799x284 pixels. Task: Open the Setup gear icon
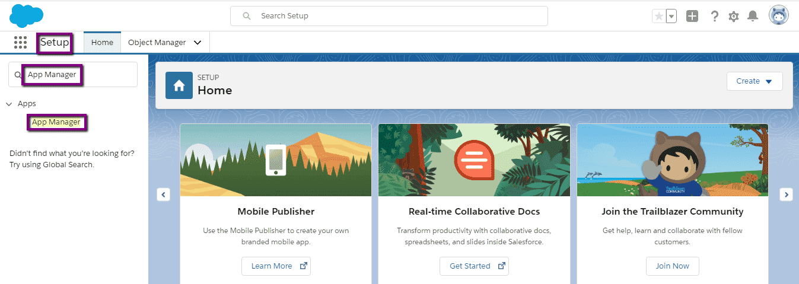[x=734, y=17]
